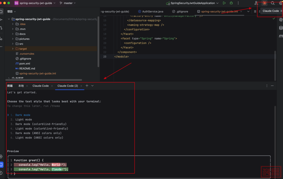Click "1. Dark mode" option in terminal

click(20, 115)
